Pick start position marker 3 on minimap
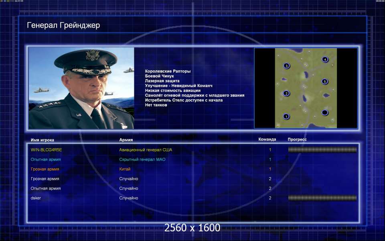Viewport: 385px width, 241px height. click(286, 65)
